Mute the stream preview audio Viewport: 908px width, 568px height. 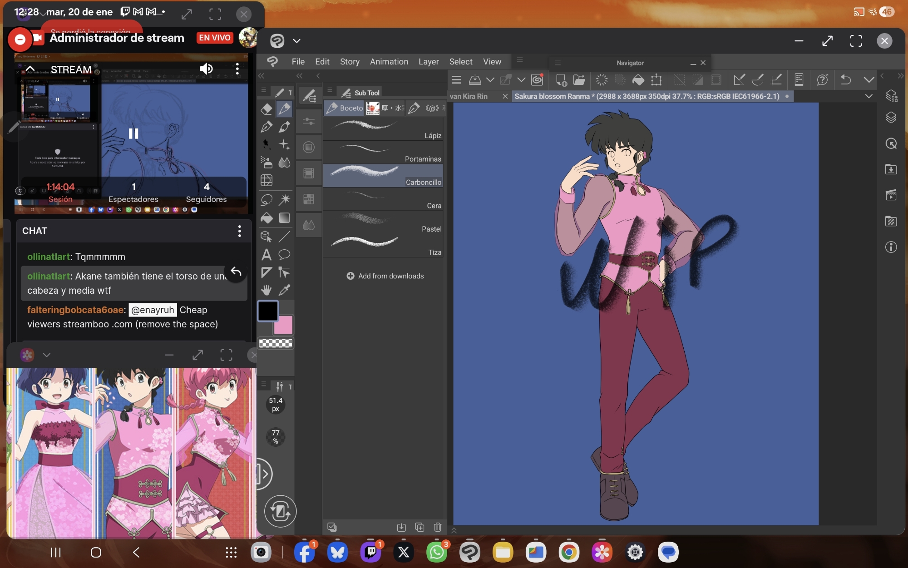pos(206,69)
